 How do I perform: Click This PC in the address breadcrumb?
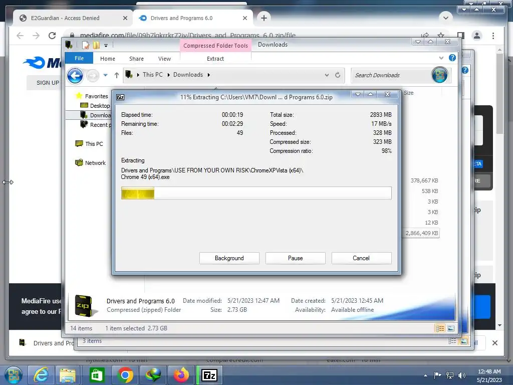(x=152, y=75)
